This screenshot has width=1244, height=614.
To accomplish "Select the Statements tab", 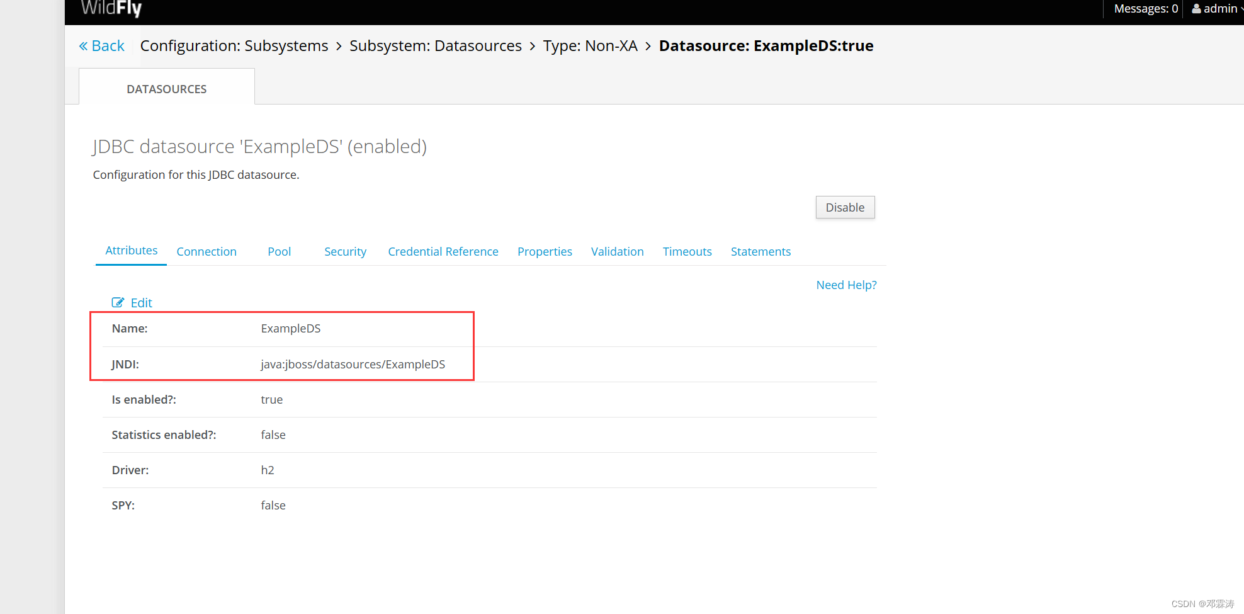I will coord(761,251).
